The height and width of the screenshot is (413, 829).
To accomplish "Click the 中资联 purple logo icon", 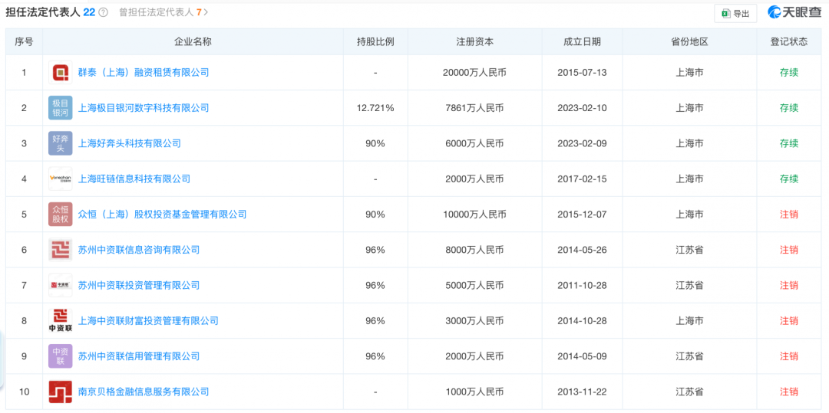I will tap(60, 356).
